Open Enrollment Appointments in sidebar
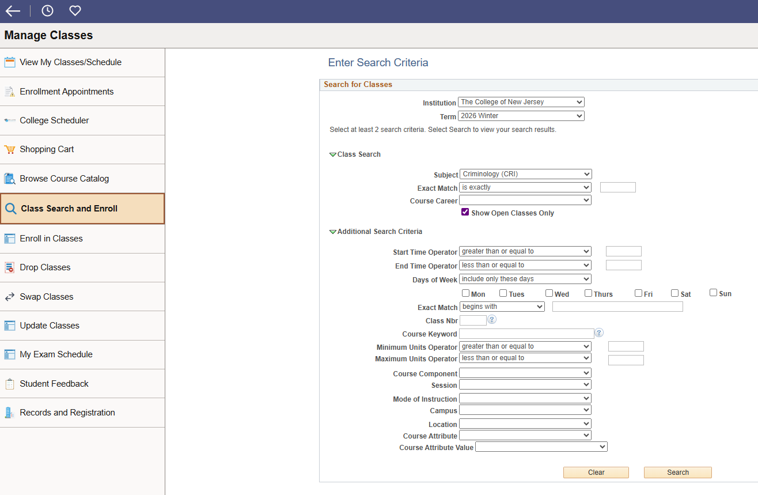This screenshot has width=758, height=495. (x=66, y=92)
